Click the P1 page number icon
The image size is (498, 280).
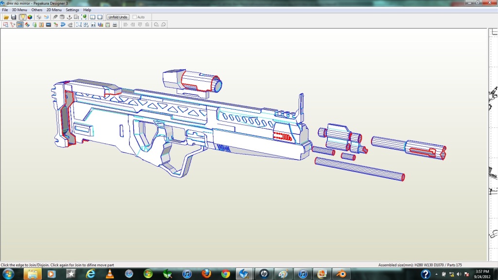tap(93, 25)
